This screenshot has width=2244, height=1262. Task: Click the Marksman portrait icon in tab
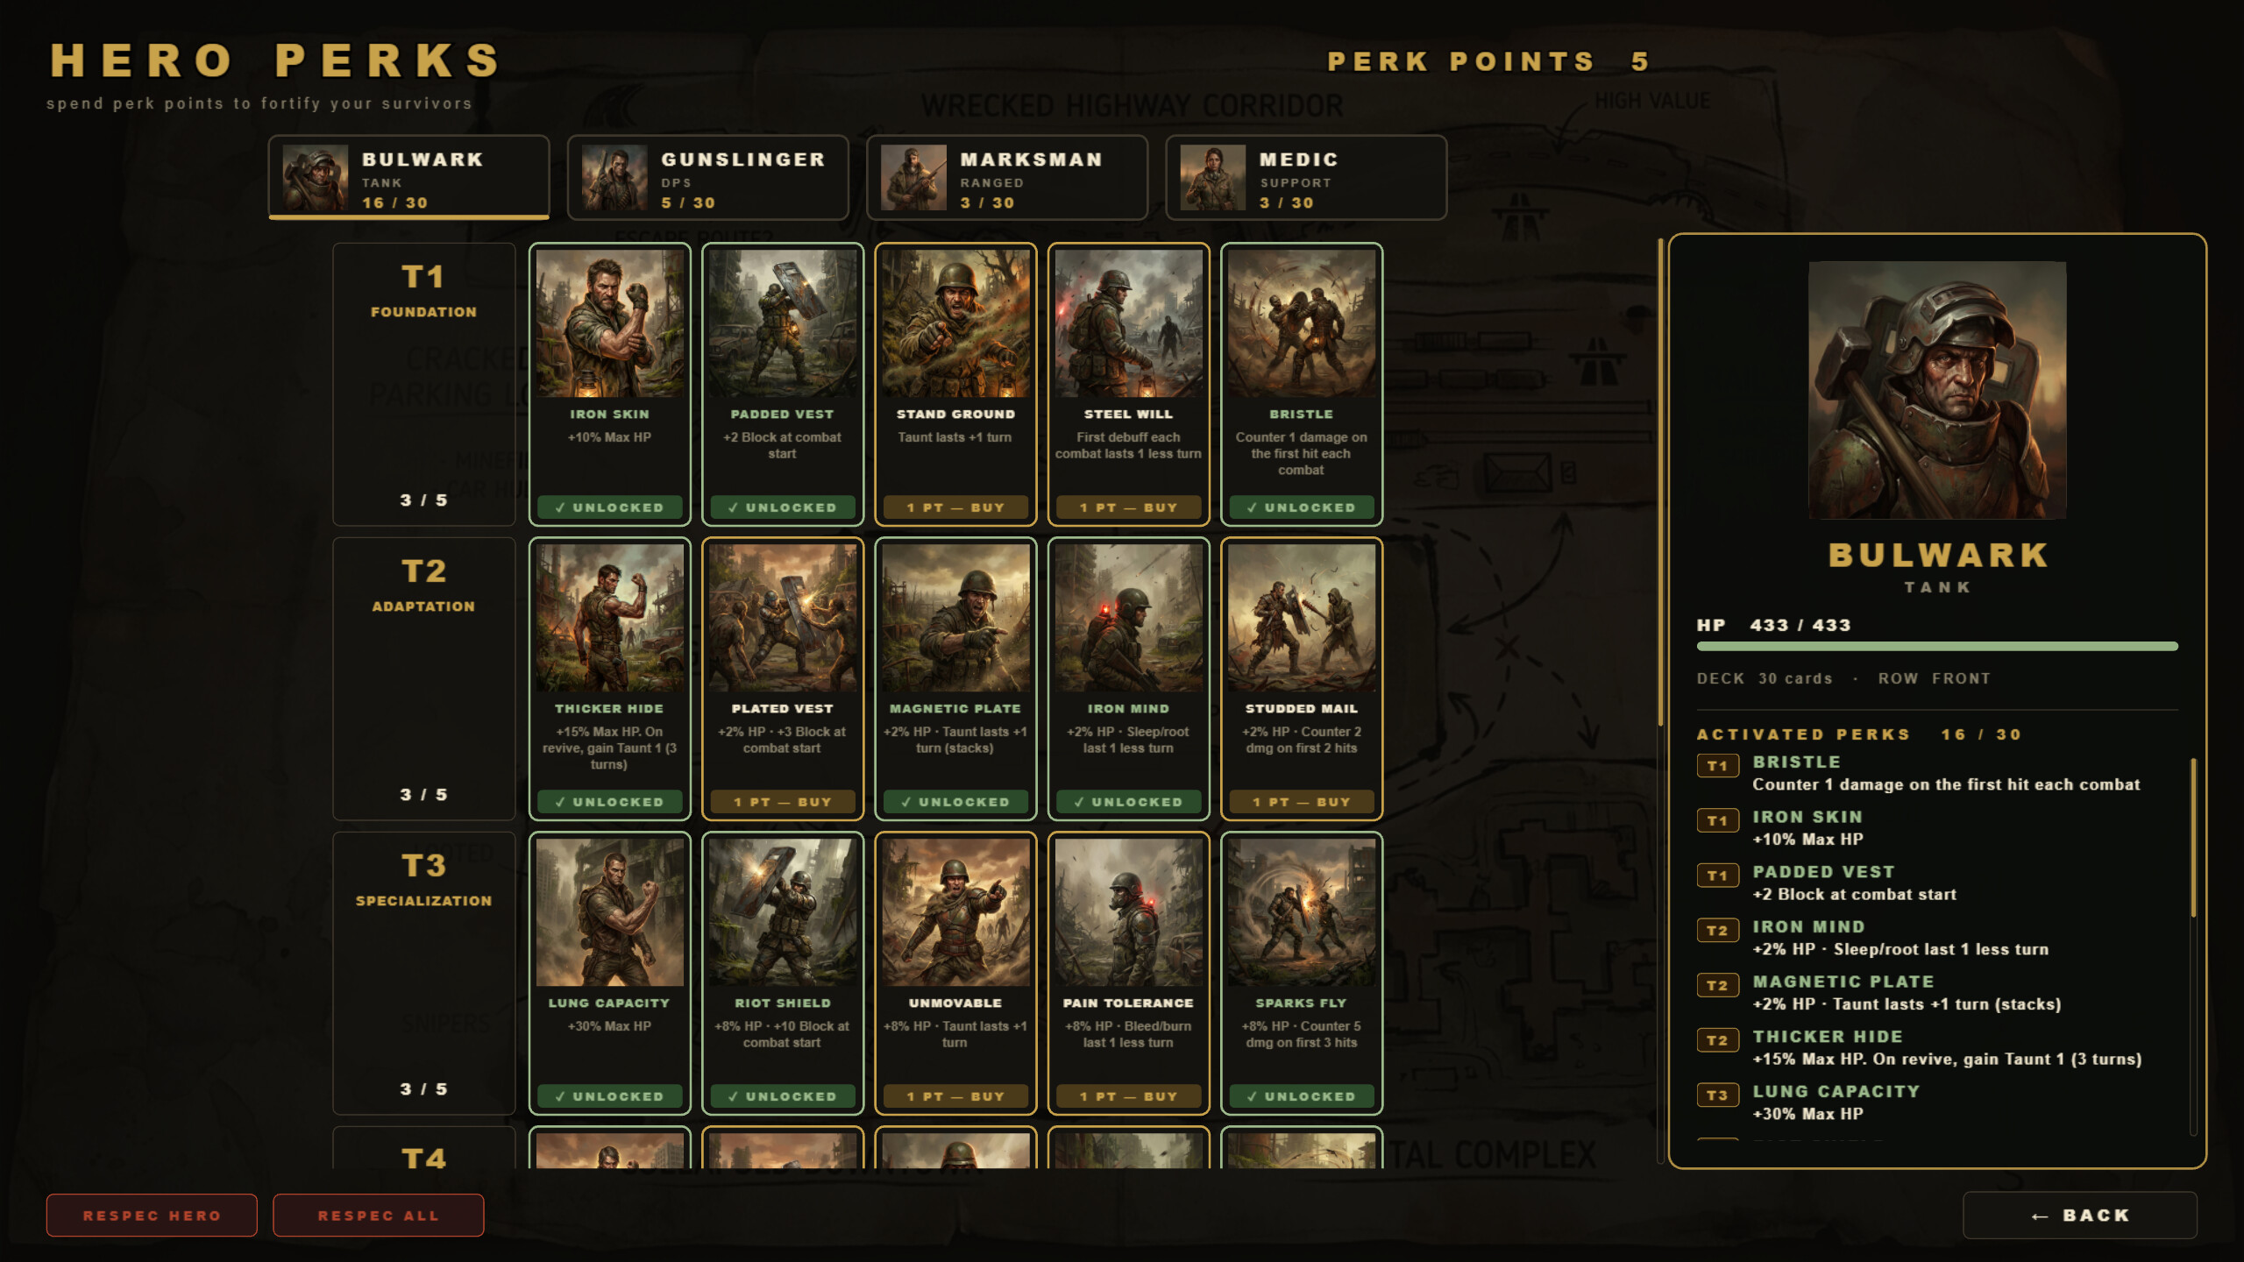pos(913,178)
